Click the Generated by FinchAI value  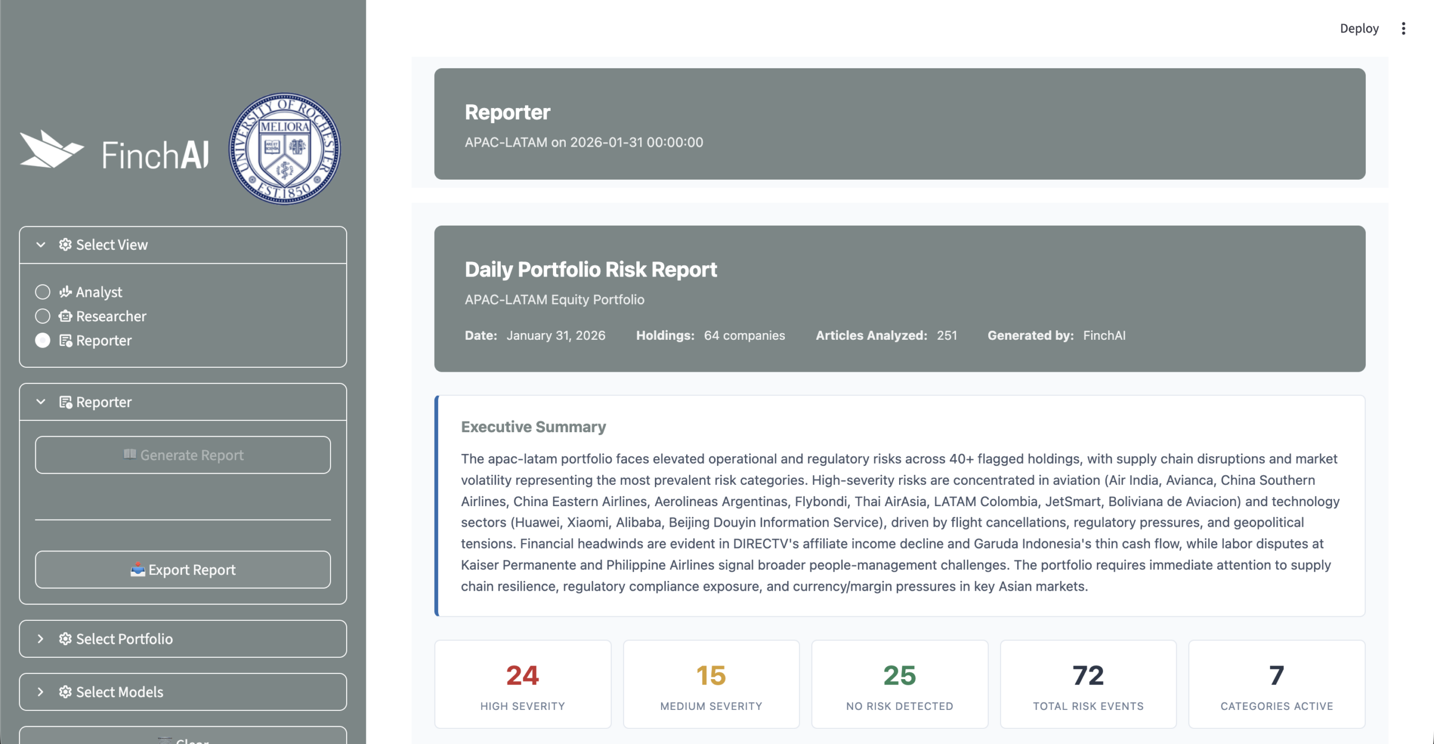(1104, 335)
